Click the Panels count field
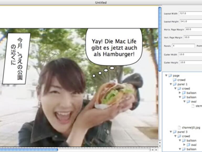The width and height of the screenshot is (202, 152). click(183, 46)
